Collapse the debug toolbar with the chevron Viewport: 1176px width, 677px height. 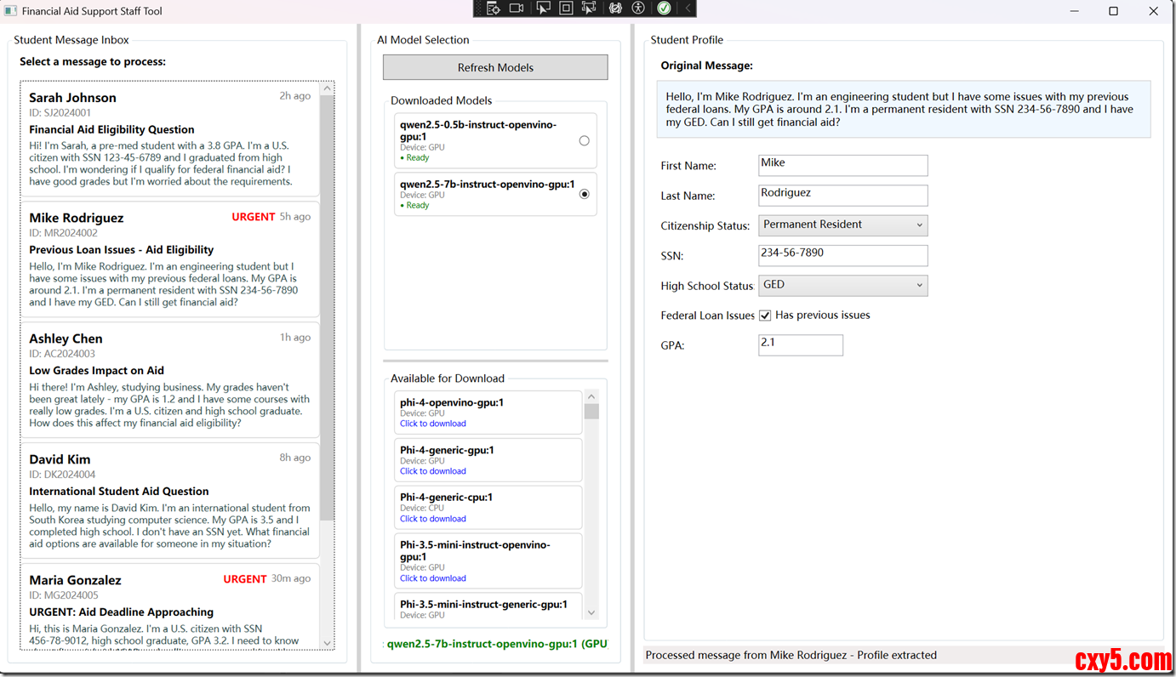[x=688, y=9]
